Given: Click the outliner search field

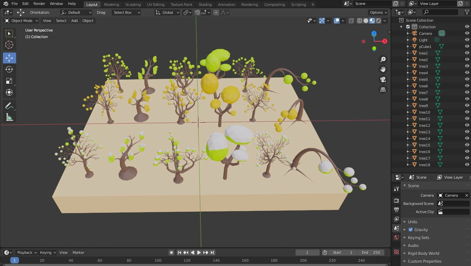Looking at the screenshot, I should 440,12.
